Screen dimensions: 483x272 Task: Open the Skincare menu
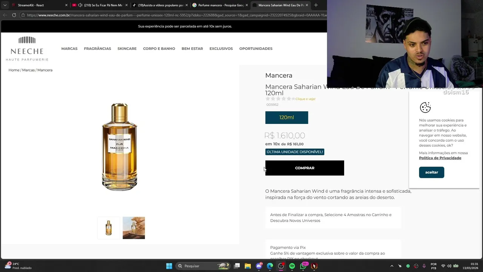pos(127,49)
